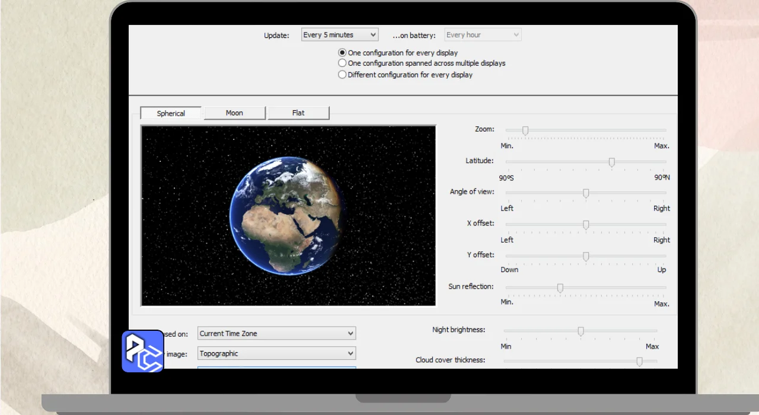Open the Update interval dropdown
Viewport: 759px width, 415px height.
(339, 35)
